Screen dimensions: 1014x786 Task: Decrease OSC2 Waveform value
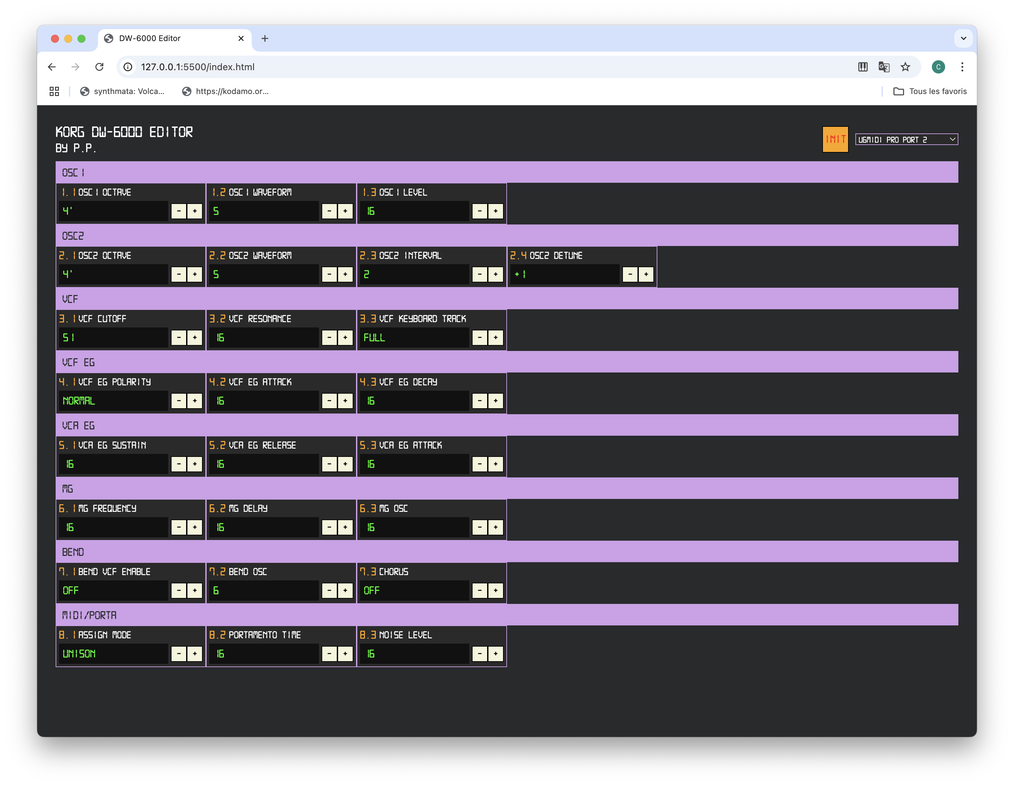pyautogui.click(x=329, y=274)
